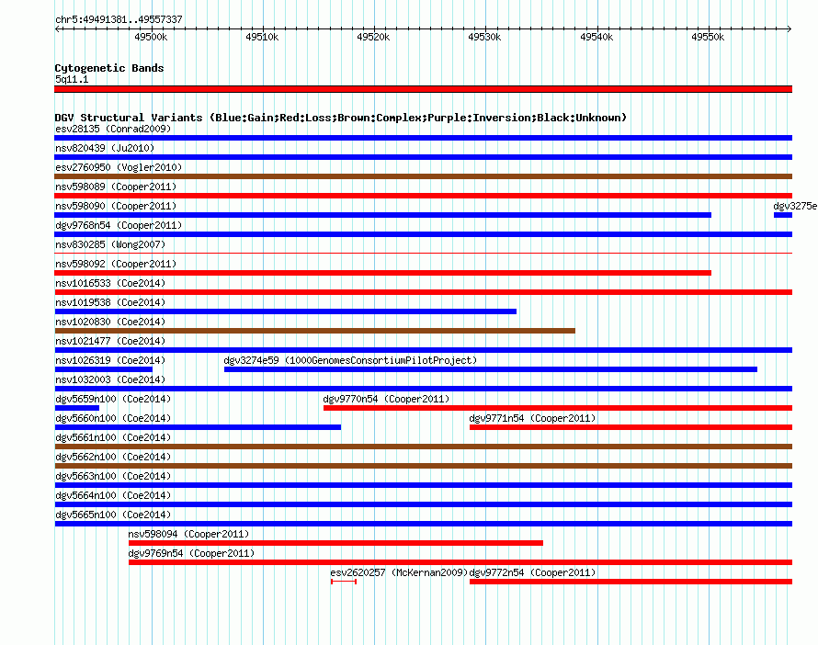Click the 49510k ruler label
This screenshot has width=818, height=645.
(x=262, y=37)
